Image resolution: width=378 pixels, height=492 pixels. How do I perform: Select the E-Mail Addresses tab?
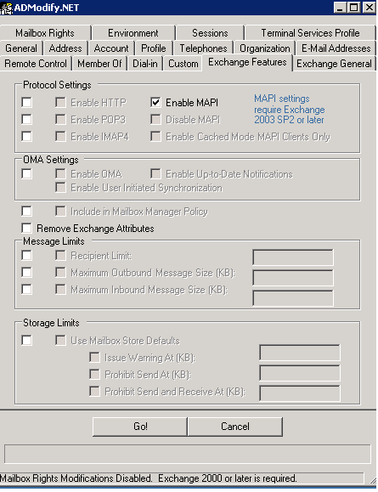pyautogui.click(x=336, y=48)
